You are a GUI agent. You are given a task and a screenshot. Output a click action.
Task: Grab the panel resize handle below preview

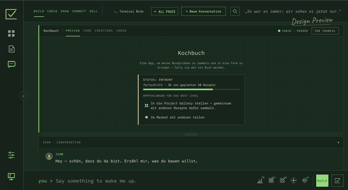pyautogui.click(x=191, y=135)
